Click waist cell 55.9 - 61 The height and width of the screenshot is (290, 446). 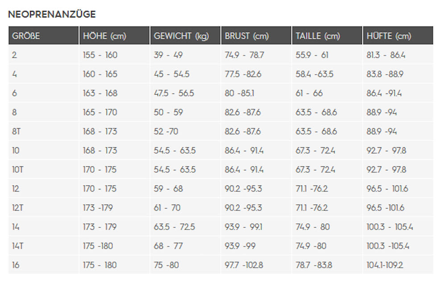[x=312, y=55]
